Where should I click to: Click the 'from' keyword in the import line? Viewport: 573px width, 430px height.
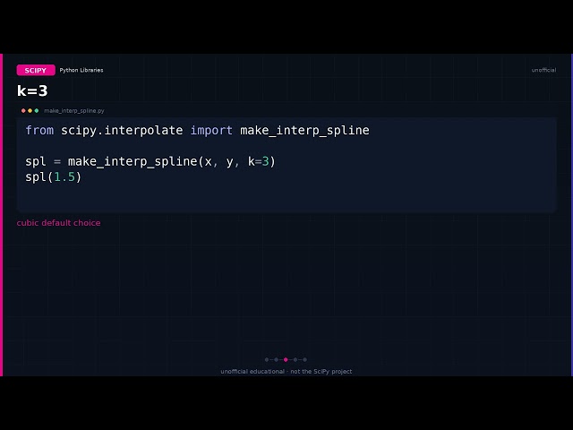[x=39, y=130]
